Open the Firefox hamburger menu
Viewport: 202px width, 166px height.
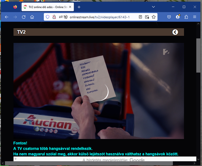(x=194, y=17)
